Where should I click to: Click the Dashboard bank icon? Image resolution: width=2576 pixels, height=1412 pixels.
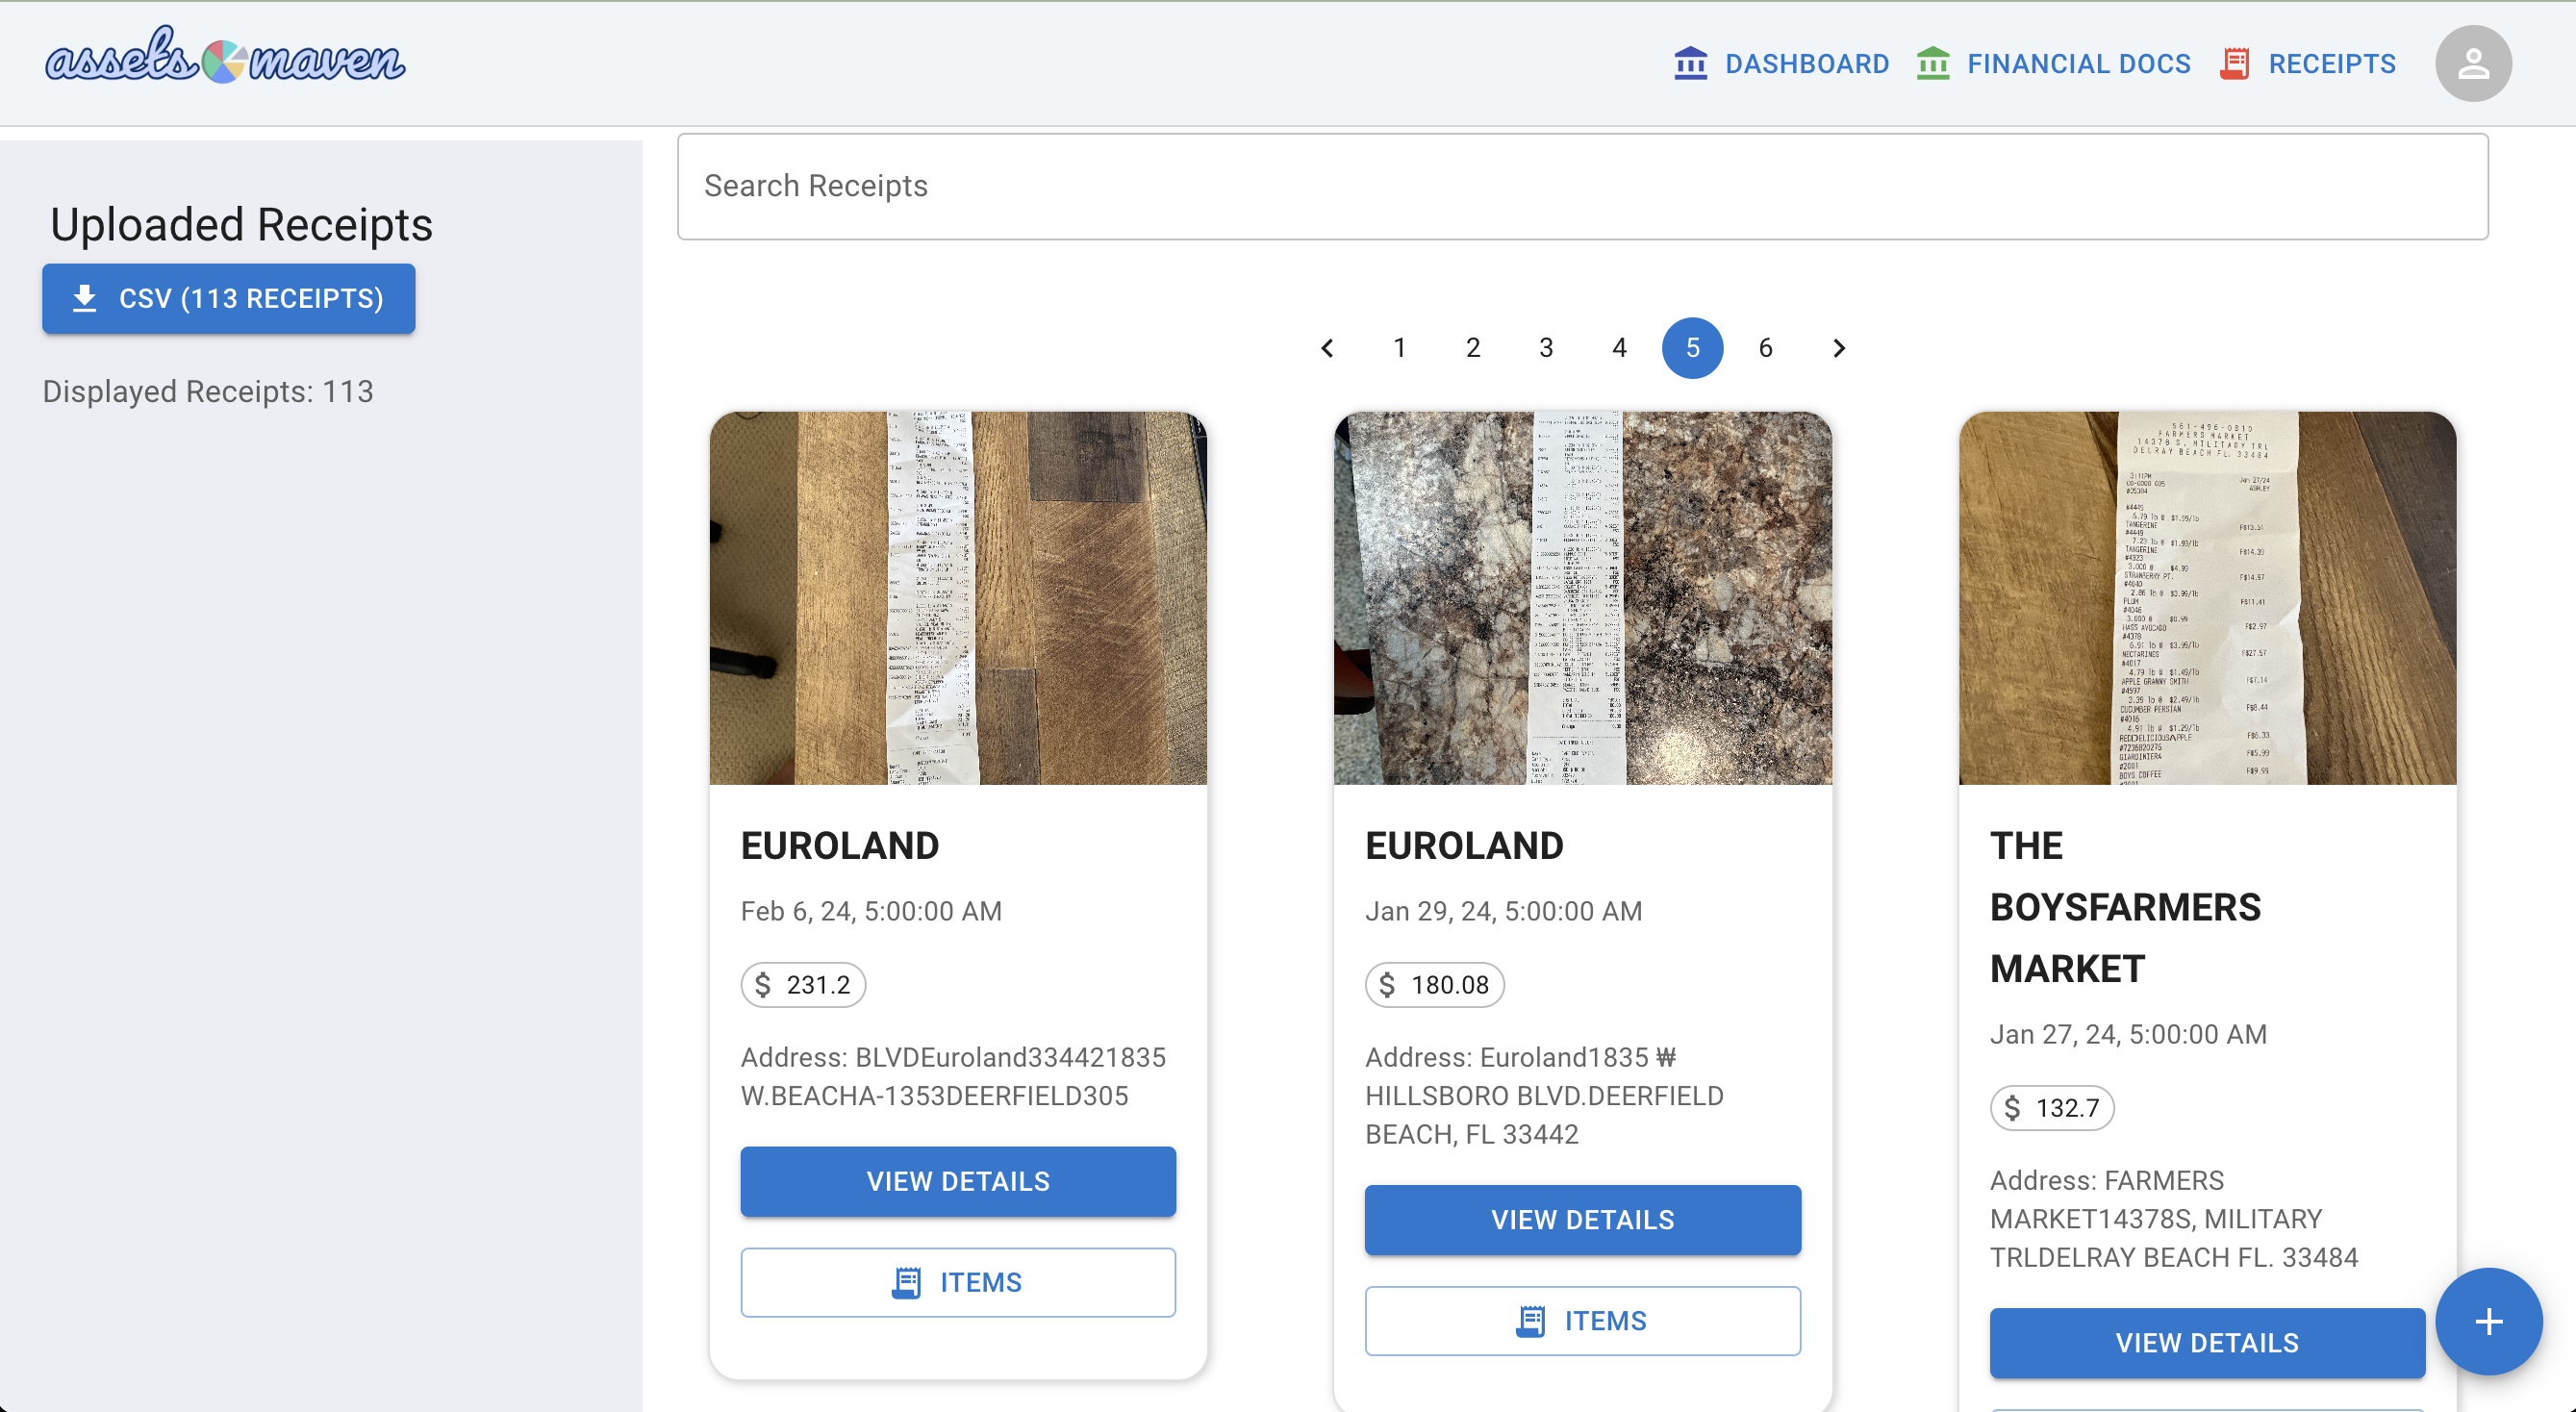click(x=1690, y=63)
